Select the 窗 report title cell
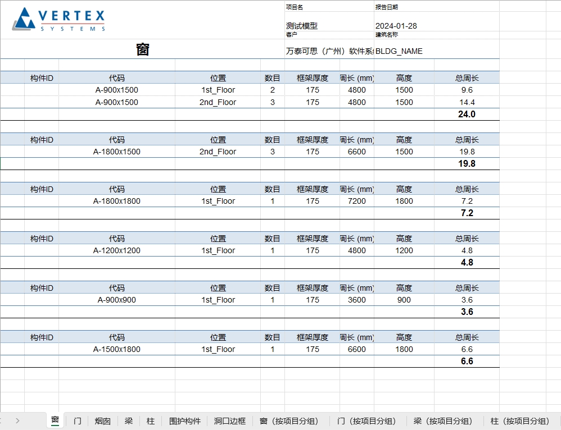Viewport: 561px width, 430px height. [x=142, y=49]
